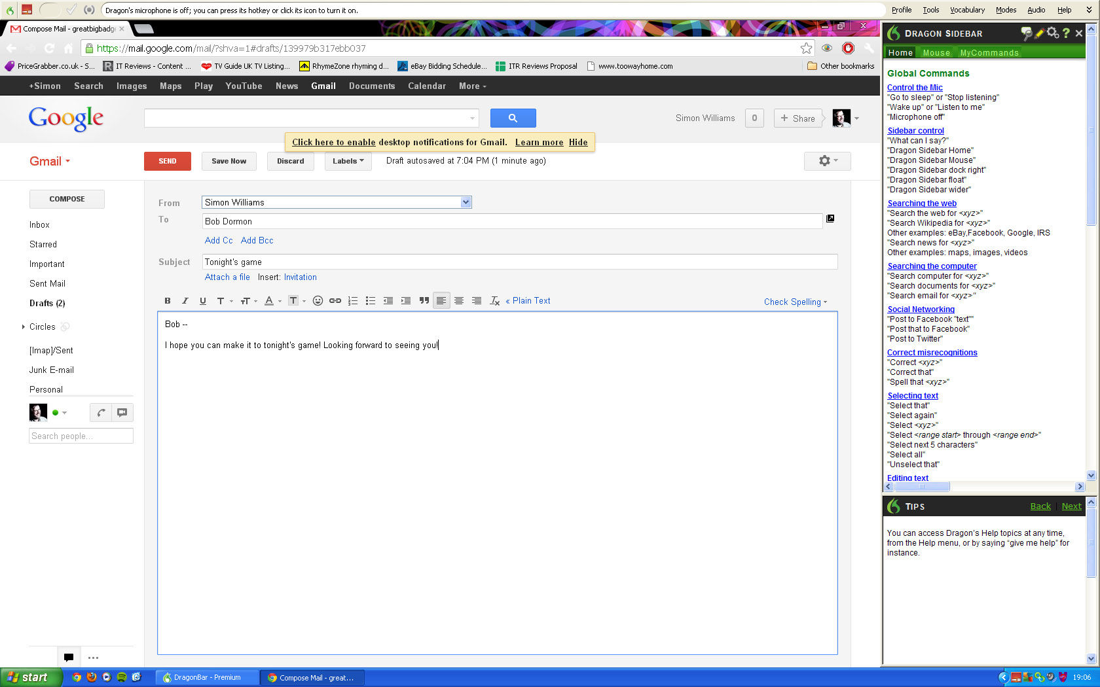This screenshot has height=687, width=1100.
Task: Click Attach a file link
Action: pyautogui.click(x=227, y=277)
